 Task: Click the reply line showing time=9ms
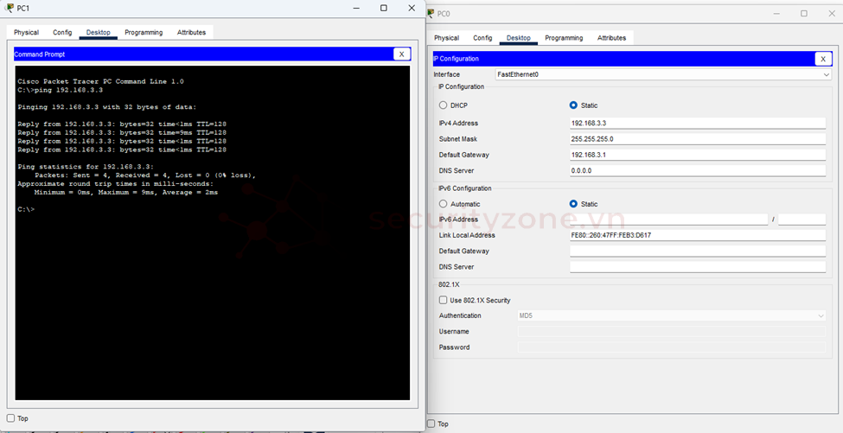tap(122, 133)
